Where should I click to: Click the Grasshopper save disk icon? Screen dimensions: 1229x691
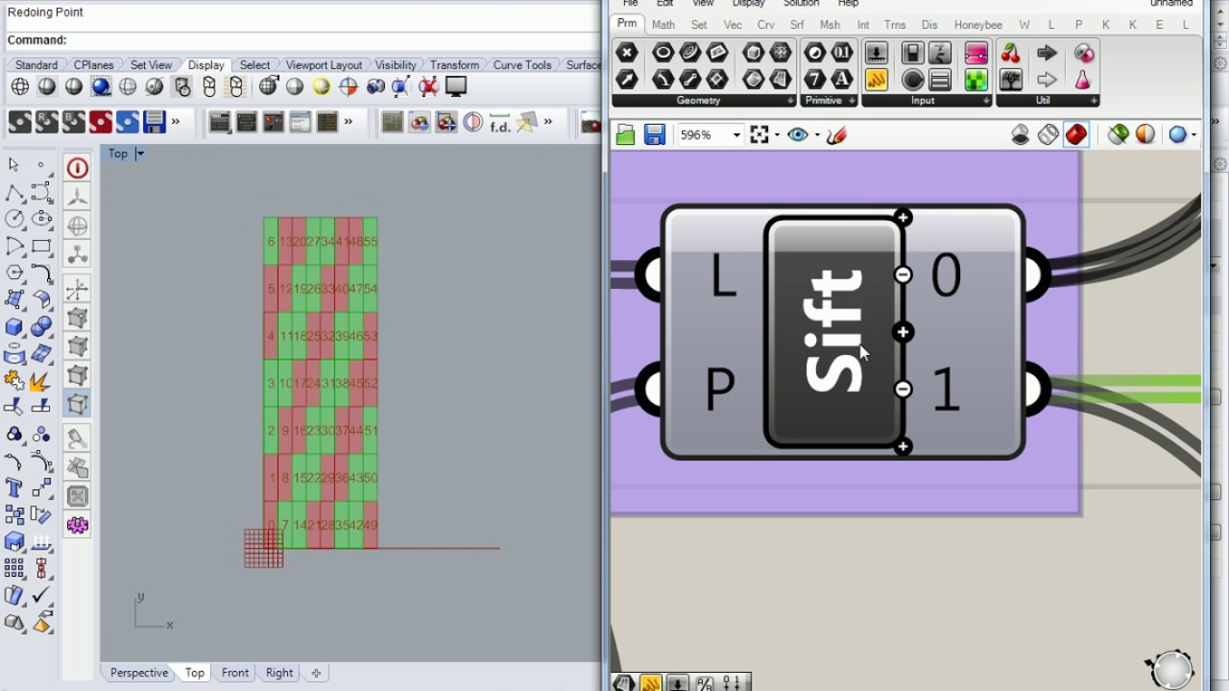[x=655, y=135]
